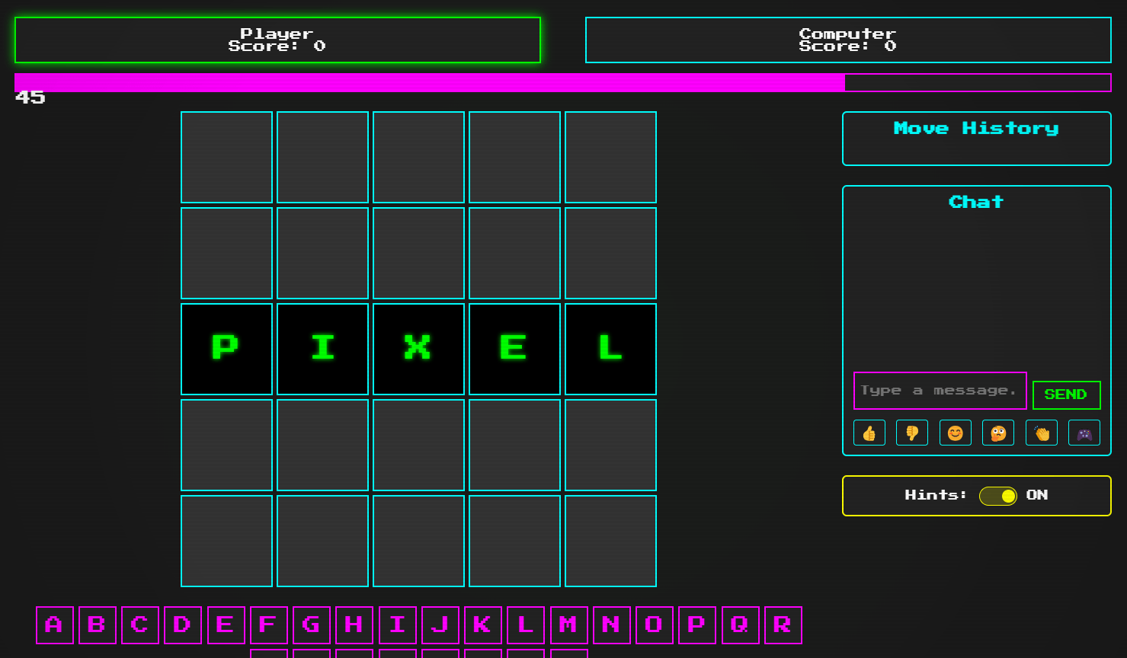The width and height of the screenshot is (1127, 658).
Task: Send clapping hands emoji in chat
Action: click(1042, 433)
